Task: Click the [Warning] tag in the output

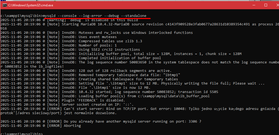Action: (55, 20)
